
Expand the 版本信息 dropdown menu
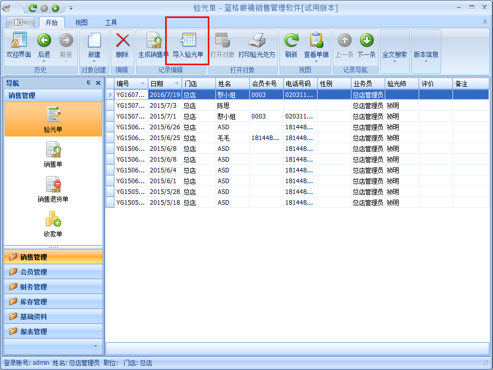426,61
